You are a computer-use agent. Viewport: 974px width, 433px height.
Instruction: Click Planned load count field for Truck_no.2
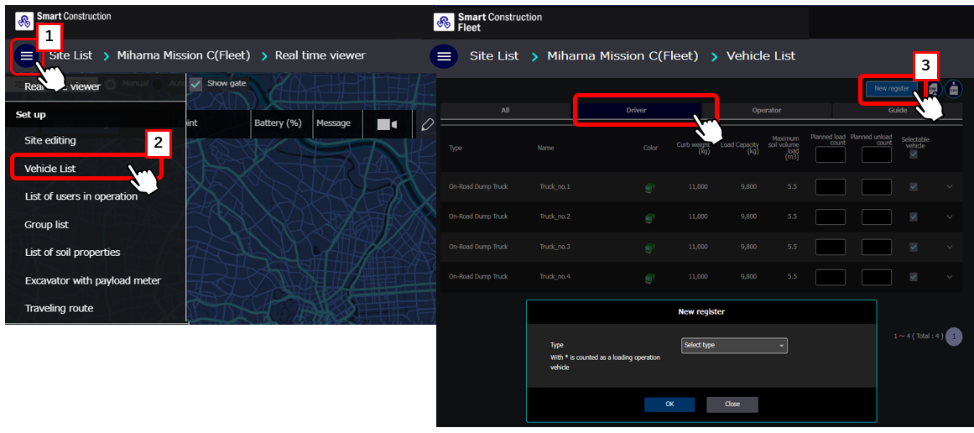(830, 216)
